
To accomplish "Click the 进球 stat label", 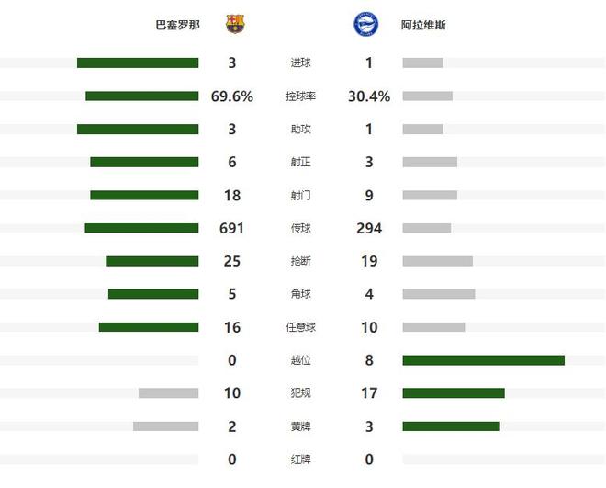I will [300, 63].
